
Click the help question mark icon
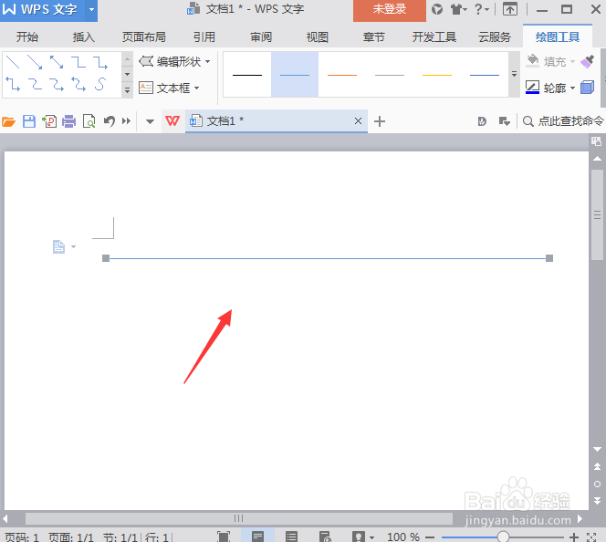478,9
